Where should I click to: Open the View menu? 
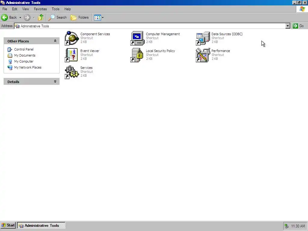pyautogui.click(x=26, y=9)
